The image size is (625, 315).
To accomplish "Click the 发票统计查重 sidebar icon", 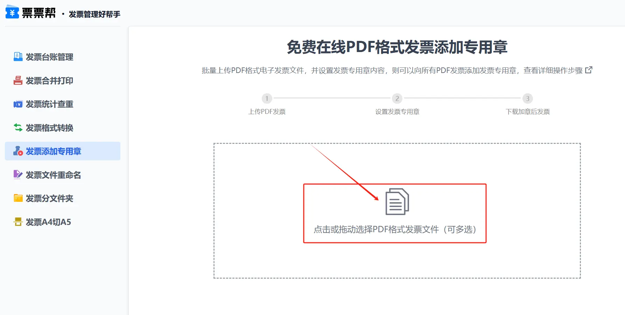I will 18,104.
